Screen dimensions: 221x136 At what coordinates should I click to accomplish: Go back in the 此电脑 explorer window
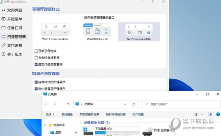(x=46, y=104)
